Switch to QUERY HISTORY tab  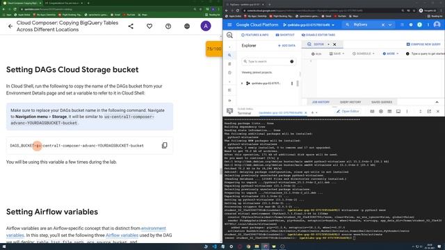click(350, 102)
